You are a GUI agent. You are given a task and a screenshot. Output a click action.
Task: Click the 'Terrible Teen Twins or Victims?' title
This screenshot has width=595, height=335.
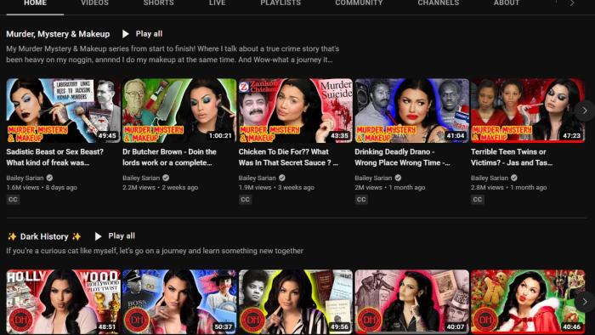click(512, 157)
